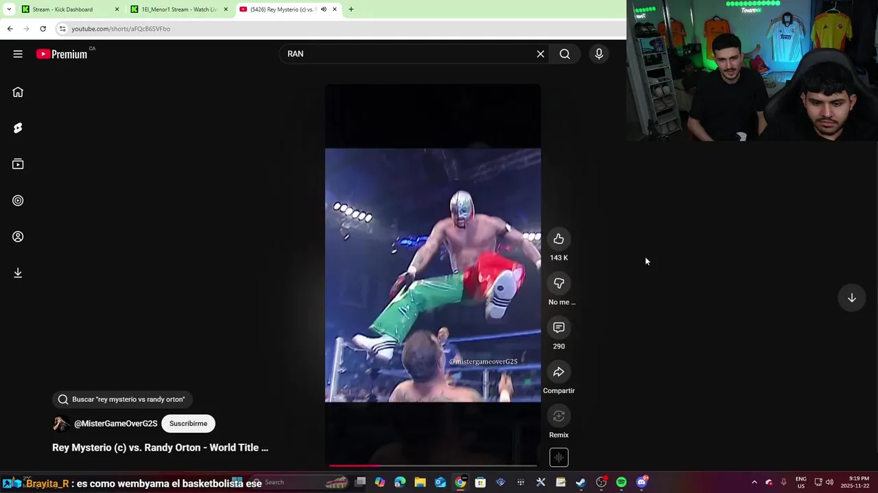Click the YouTube Premium logo
Image resolution: width=878 pixels, height=493 pixels.
tap(62, 54)
